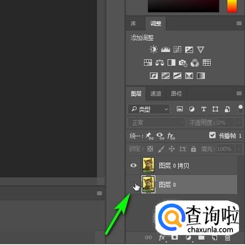
Task: Hide the 图层 0 拷贝 layer
Action: pyautogui.click(x=133, y=165)
